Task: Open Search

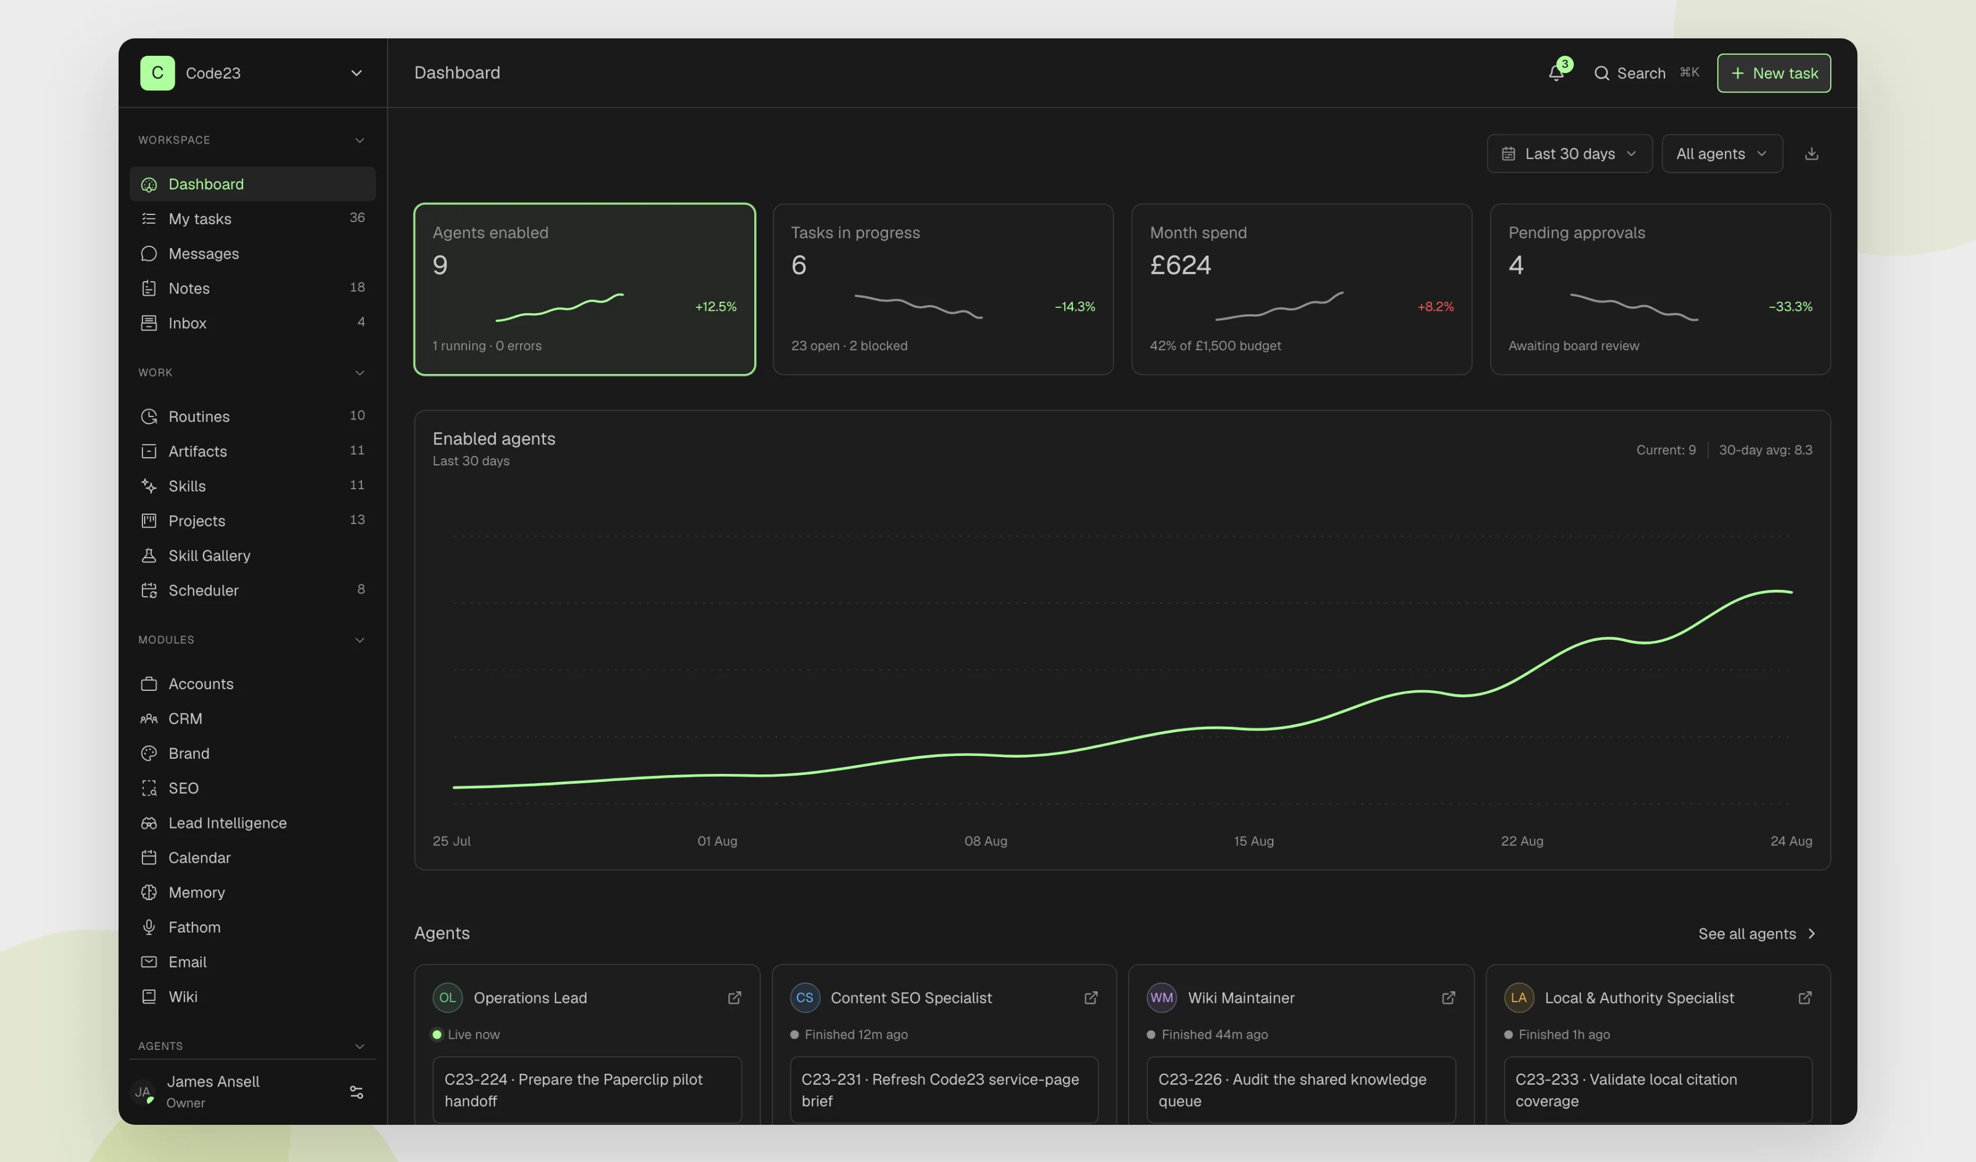Action: 1646,73
